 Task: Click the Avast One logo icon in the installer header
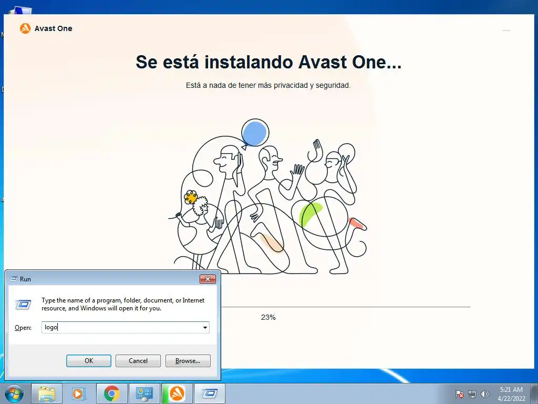(x=25, y=28)
